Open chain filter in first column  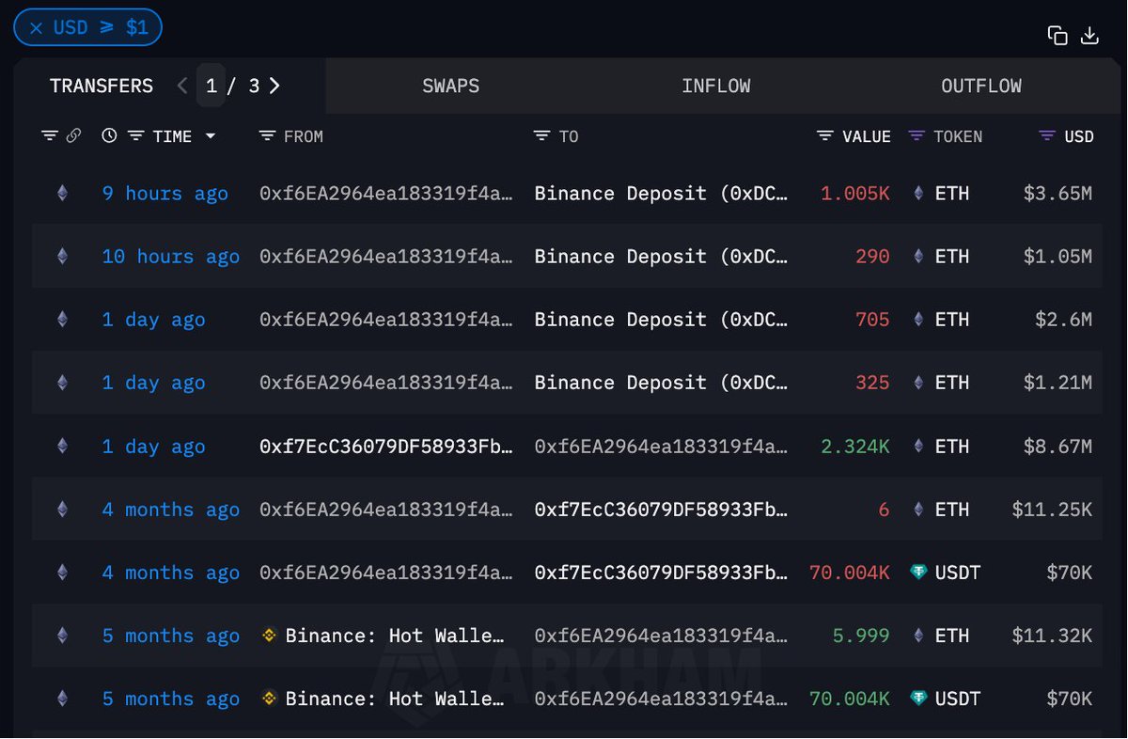pos(50,136)
